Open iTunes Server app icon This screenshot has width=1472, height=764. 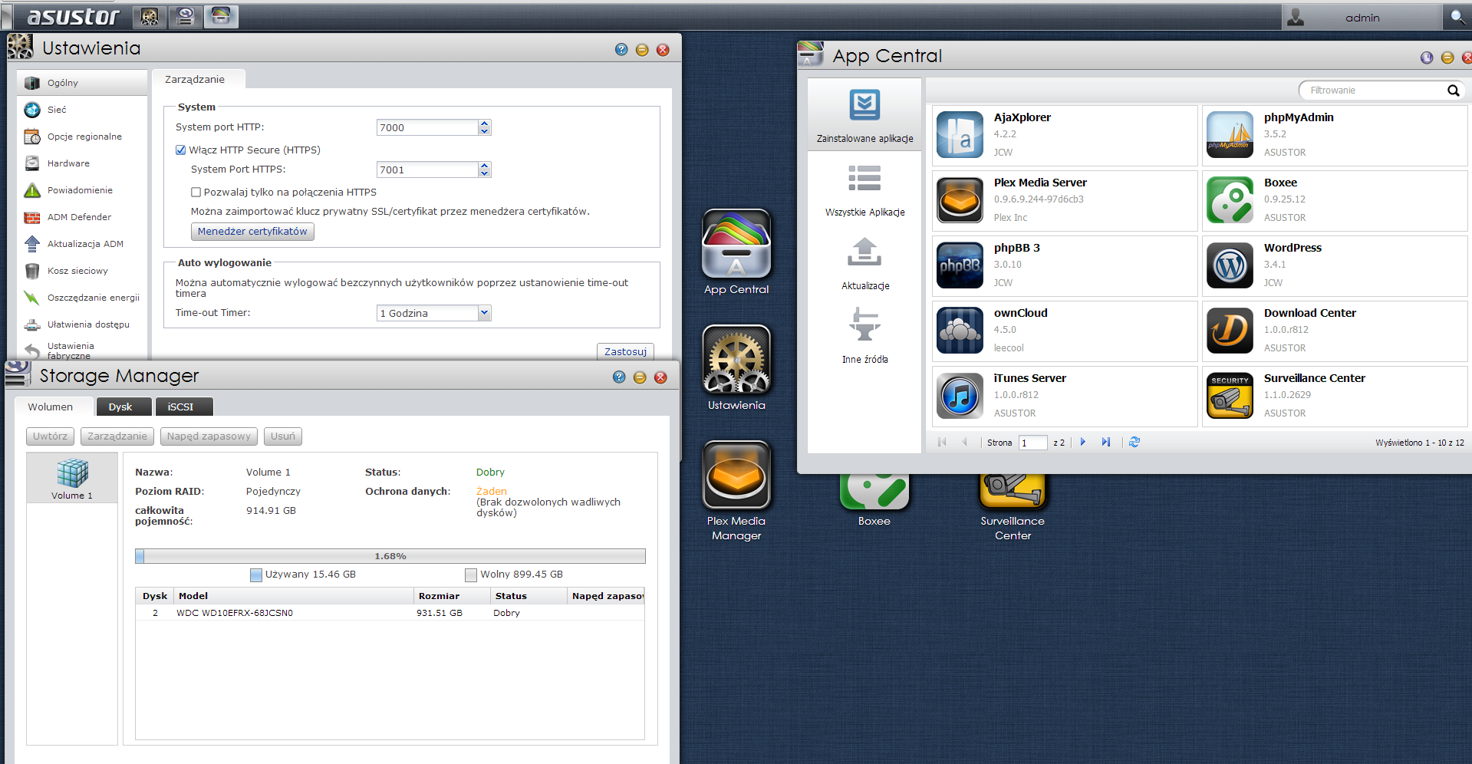(960, 396)
